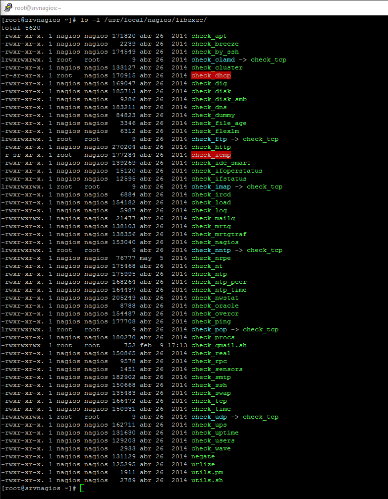Click the red highlighted check_dhcp filename
The image size is (388, 499).
pyautogui.click(x=211, y=75)
